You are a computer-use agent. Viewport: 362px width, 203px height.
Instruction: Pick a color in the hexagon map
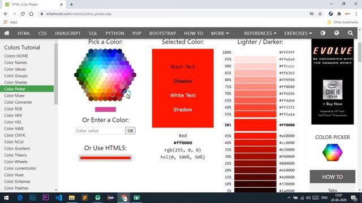click(x=105, y=75)
